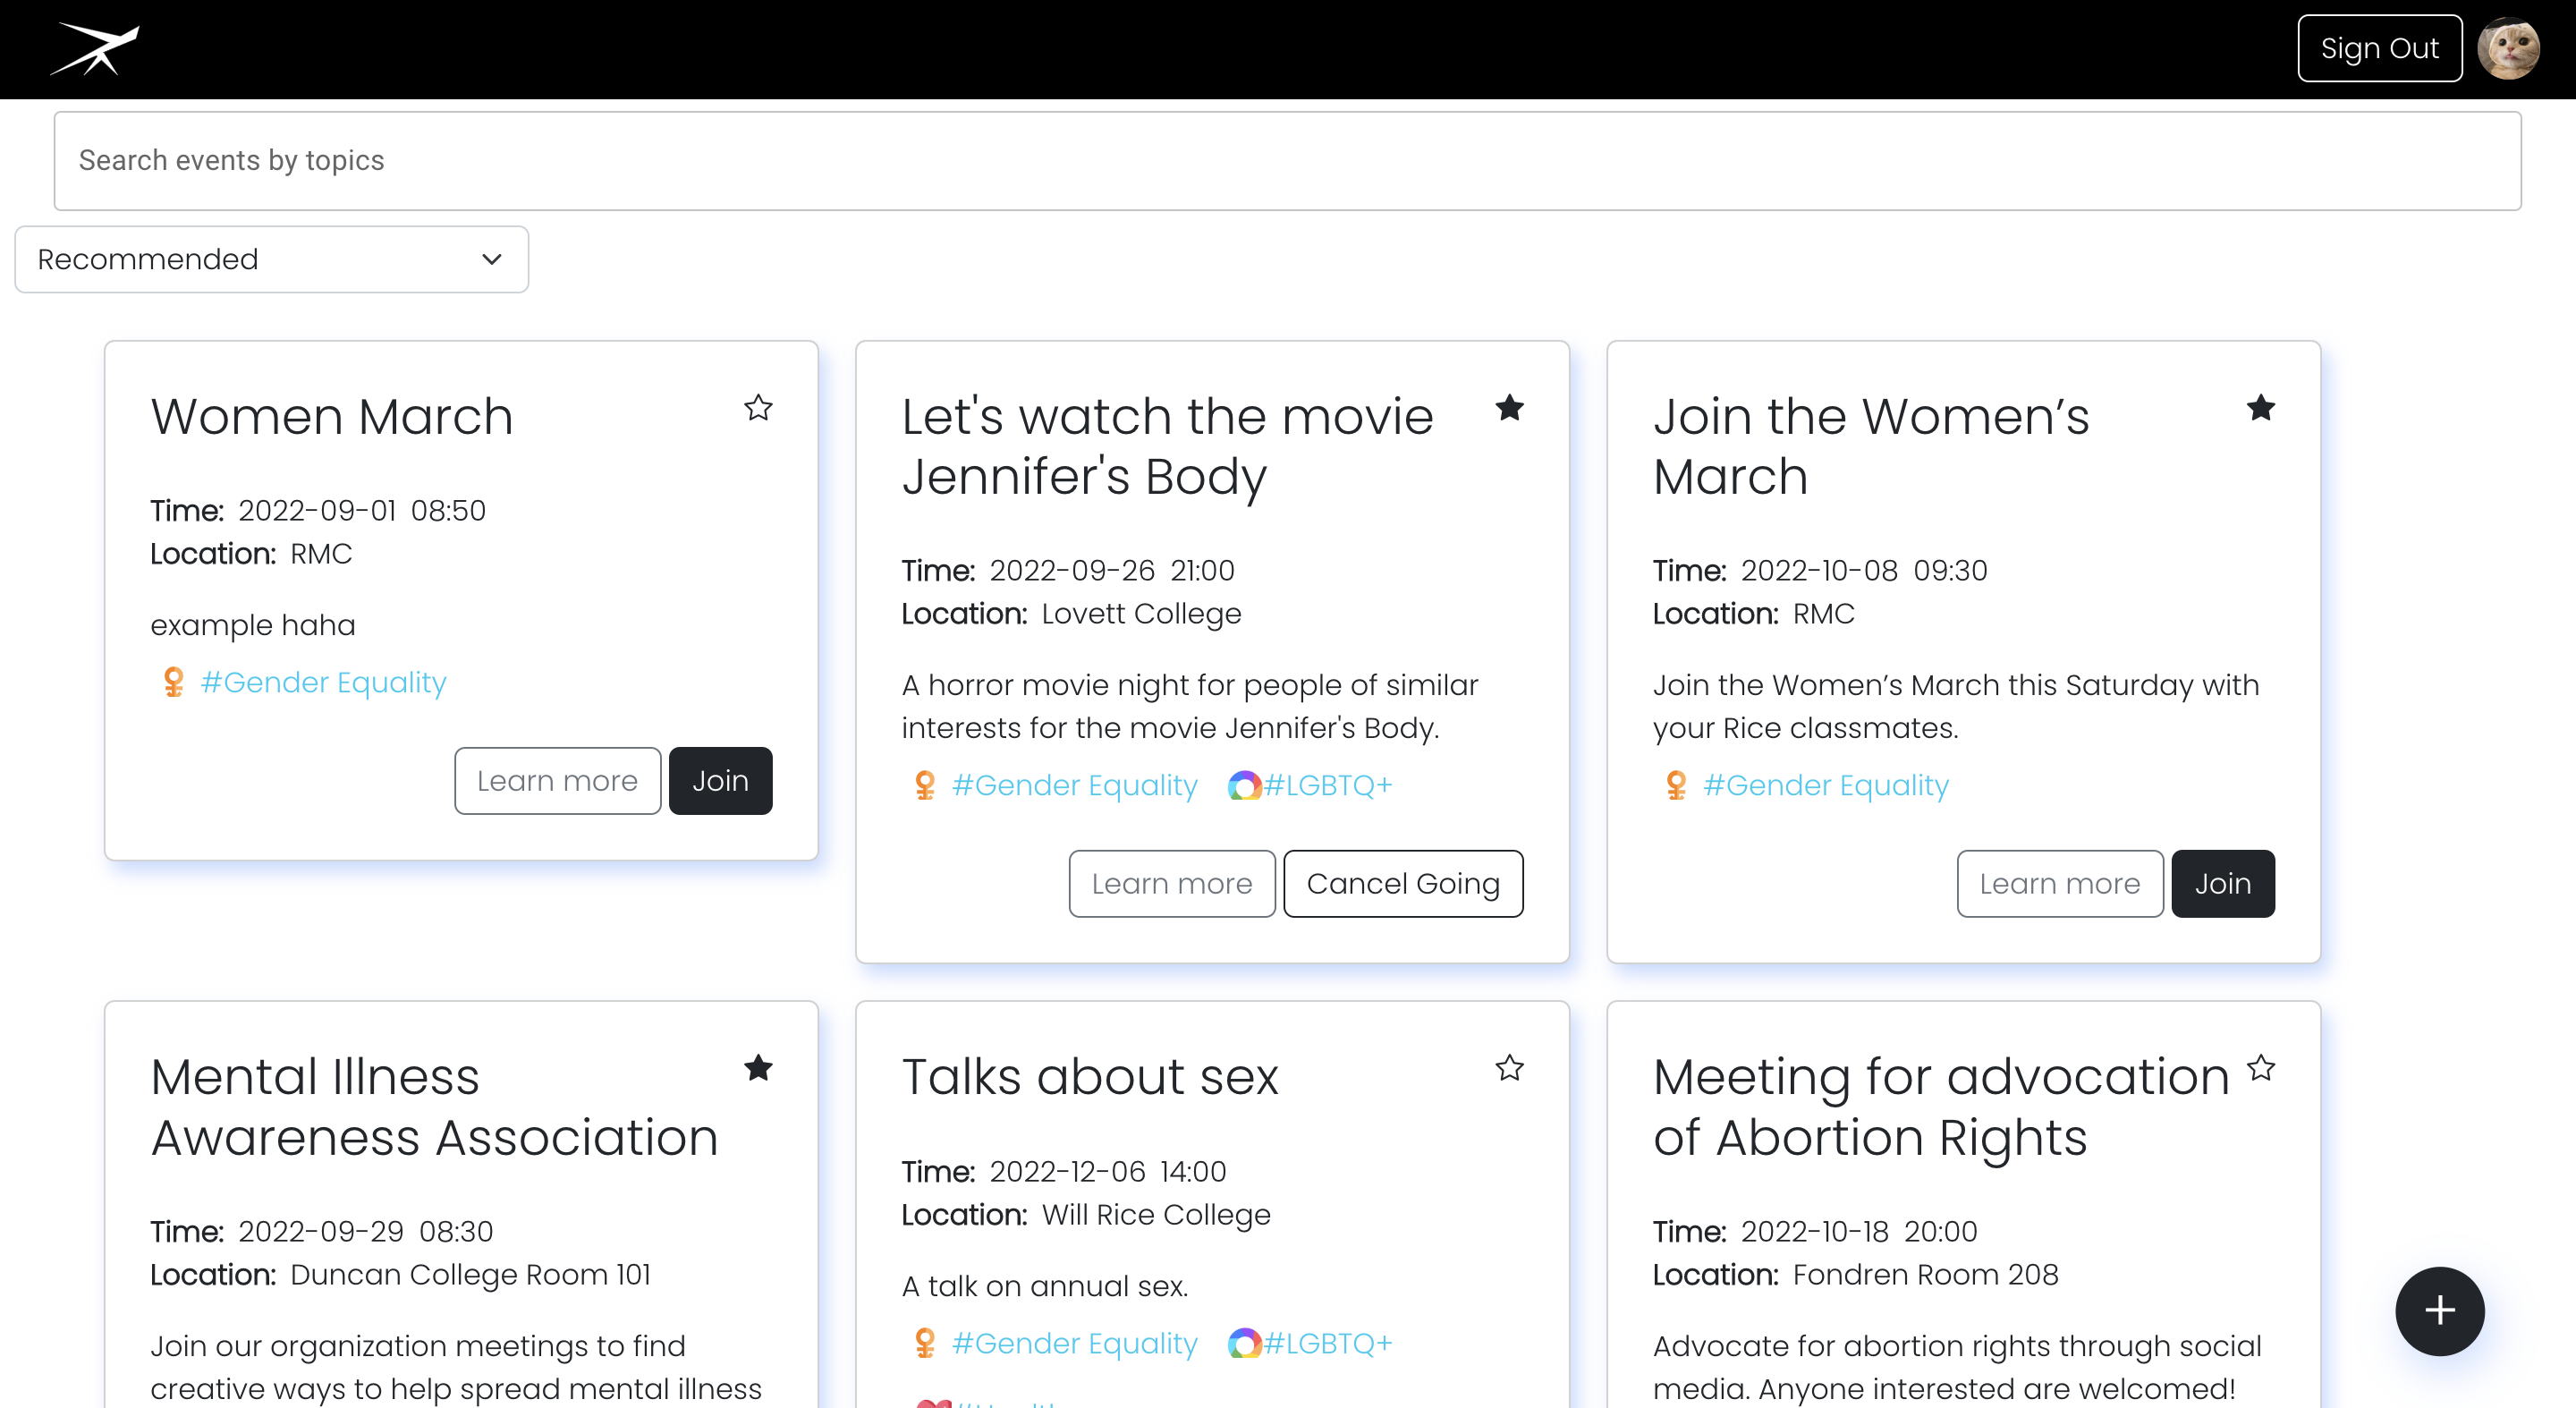2576x1408 pixels.
Task: Click #Gender Equality tag on Women March
Action: coord(323,682)
